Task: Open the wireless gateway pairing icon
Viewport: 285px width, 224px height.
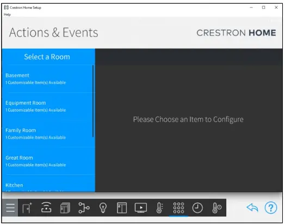Action: pyautogui.click(x=46, y=207)
